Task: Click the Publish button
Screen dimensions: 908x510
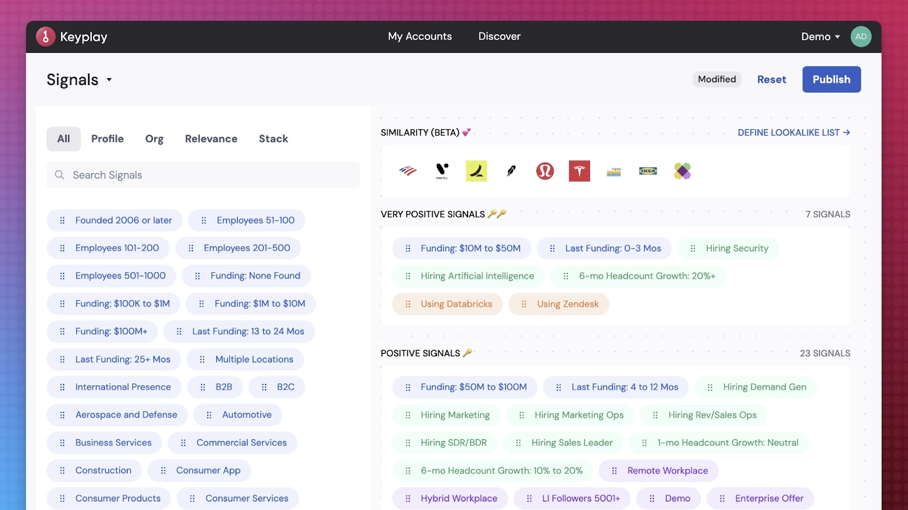Action: 831,79
